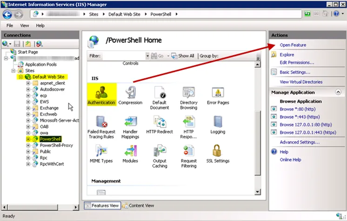Switch to Features View tab
The image size is (347, 221).
(x=102, y=206)
